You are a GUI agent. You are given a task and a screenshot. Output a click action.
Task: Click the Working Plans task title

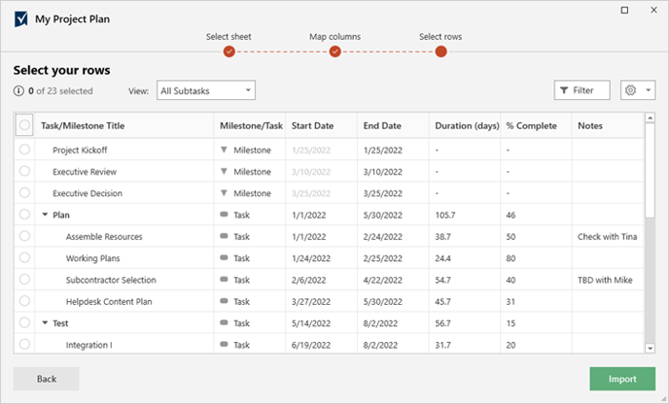click(92, 258)
